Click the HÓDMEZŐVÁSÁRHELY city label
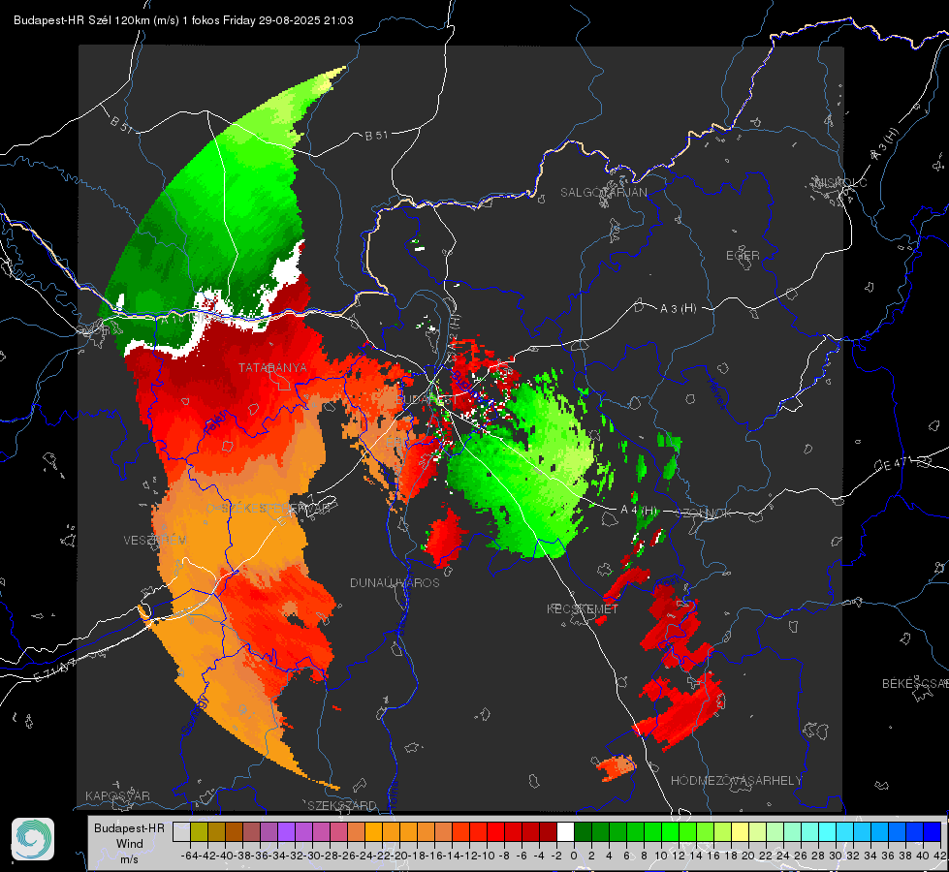Image resolution: width=949 pixels, height=872 pixels. coord(736,781)
